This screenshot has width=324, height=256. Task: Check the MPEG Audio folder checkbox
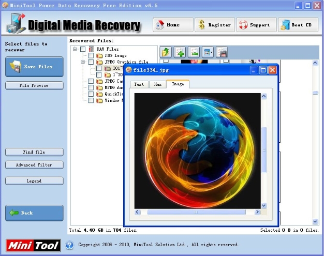pyautogui.click(x=91, y=88)
